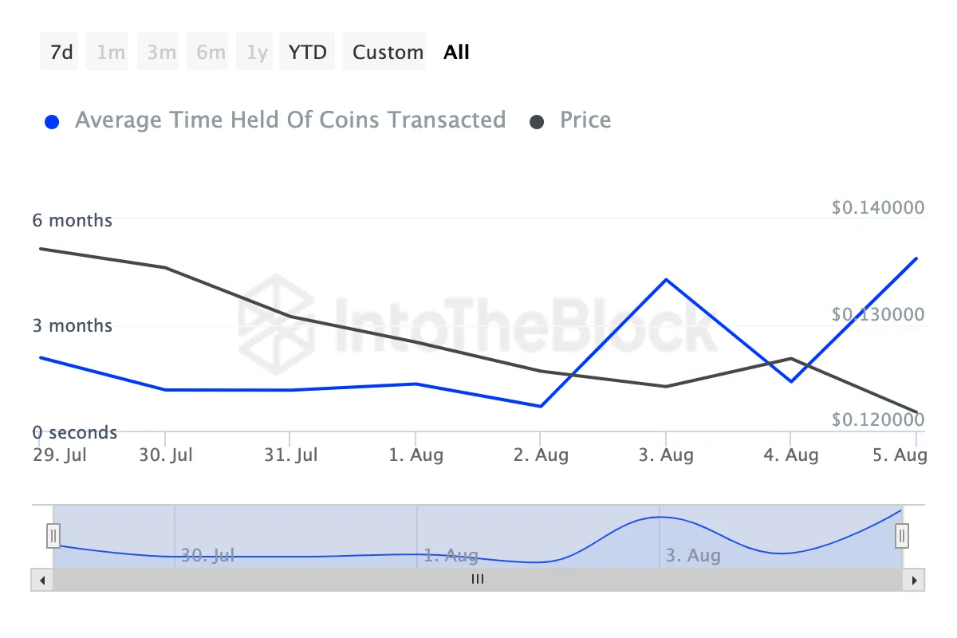Grab the left navigator range handle
Screen dimensions: 957x638
point(53,535)
